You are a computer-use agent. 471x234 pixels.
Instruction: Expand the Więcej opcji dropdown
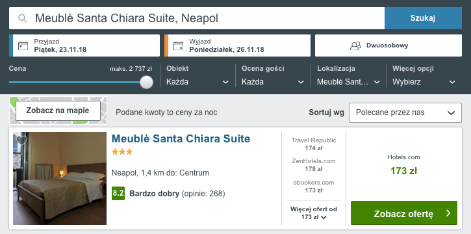(x=424, y=82)
